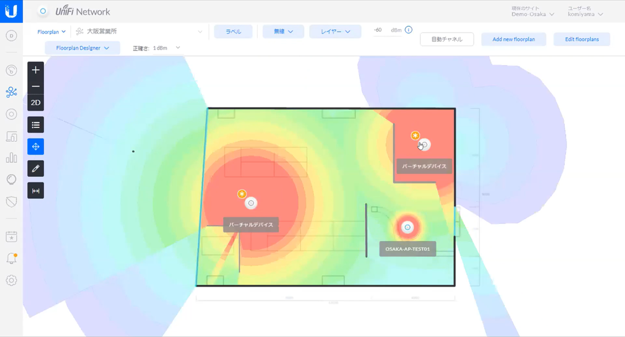The width and height of the screenshot is (625, 337).
Task: Open the Devices circle sidebar icon
Action: coord(11,114)
